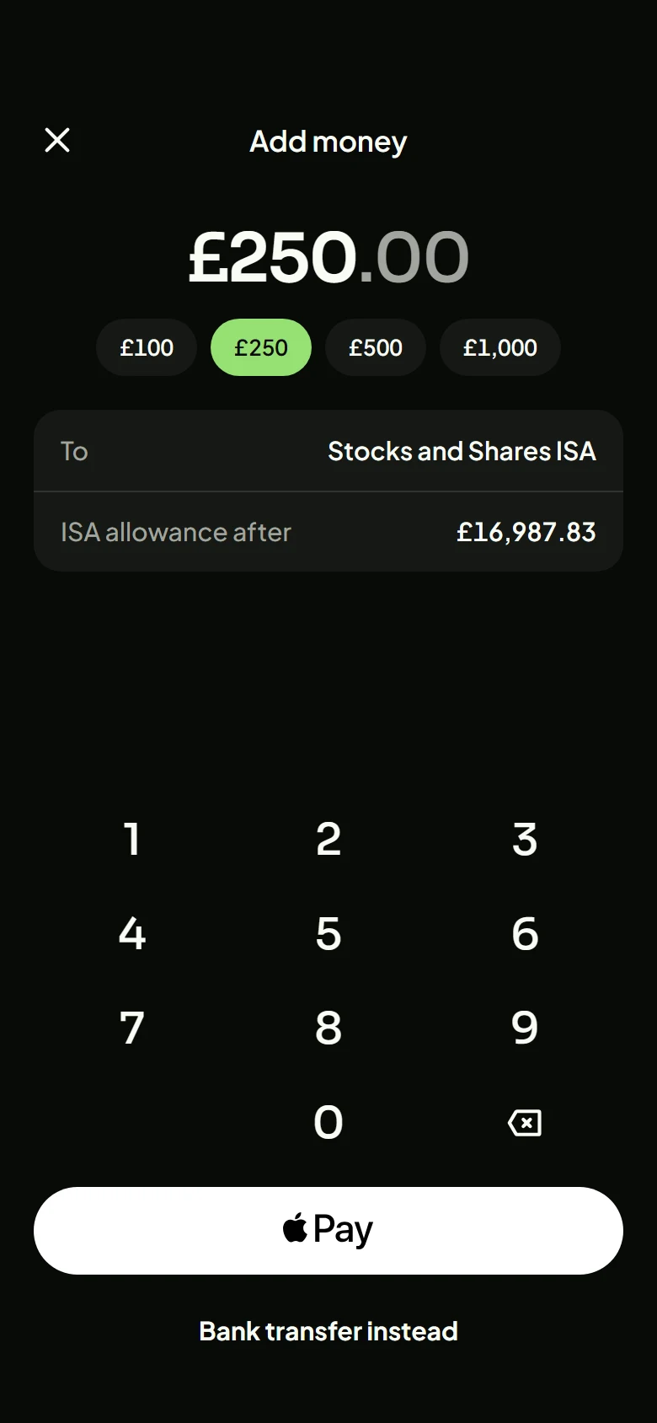Close the Add money screen

tap(57, 140)
